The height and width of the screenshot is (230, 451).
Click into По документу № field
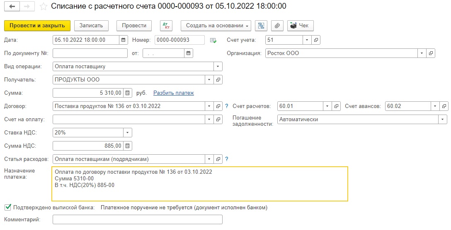pyautogui.click(x=90, y=53)
